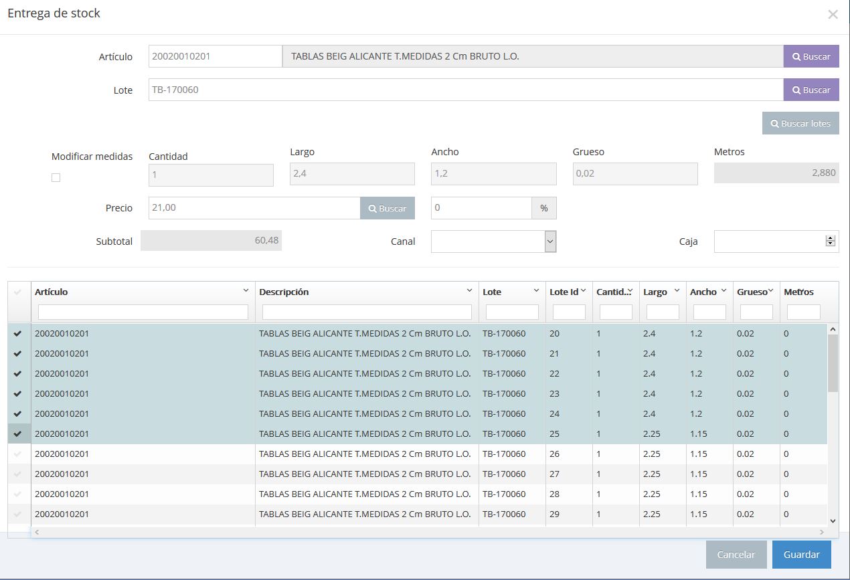Search for an article with the Artículo Buscar button
Screen dimensions: 850x580
tap(811, 56)
